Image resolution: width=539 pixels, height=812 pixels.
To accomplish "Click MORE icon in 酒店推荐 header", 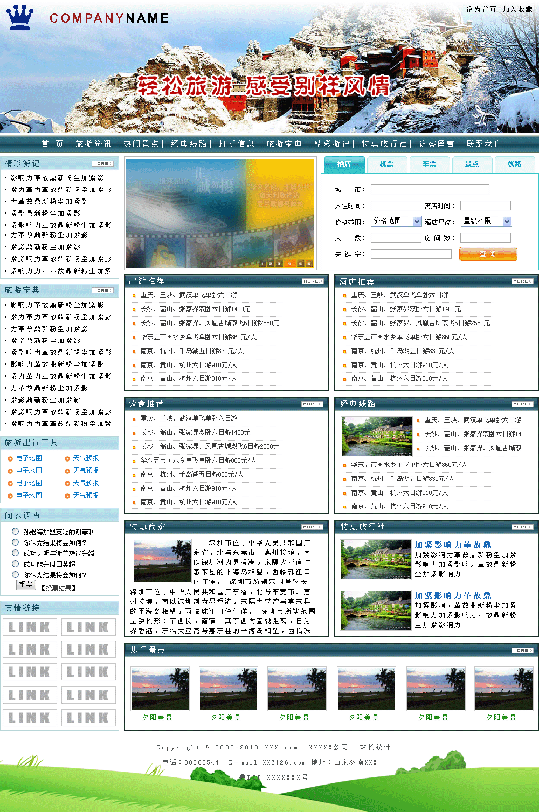I will pos(522,281).
